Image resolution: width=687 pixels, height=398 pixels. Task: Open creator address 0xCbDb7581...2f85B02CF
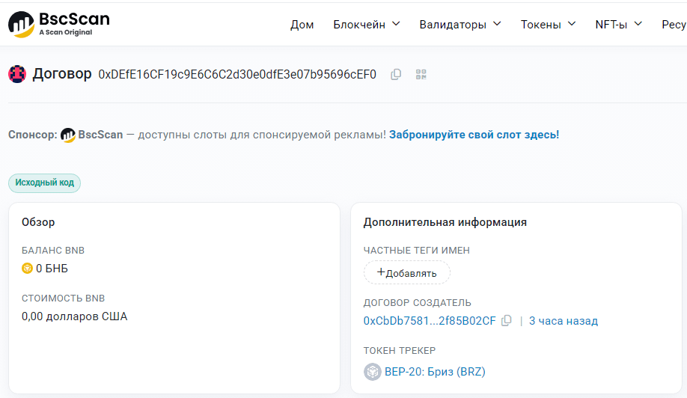pos(430,321)
